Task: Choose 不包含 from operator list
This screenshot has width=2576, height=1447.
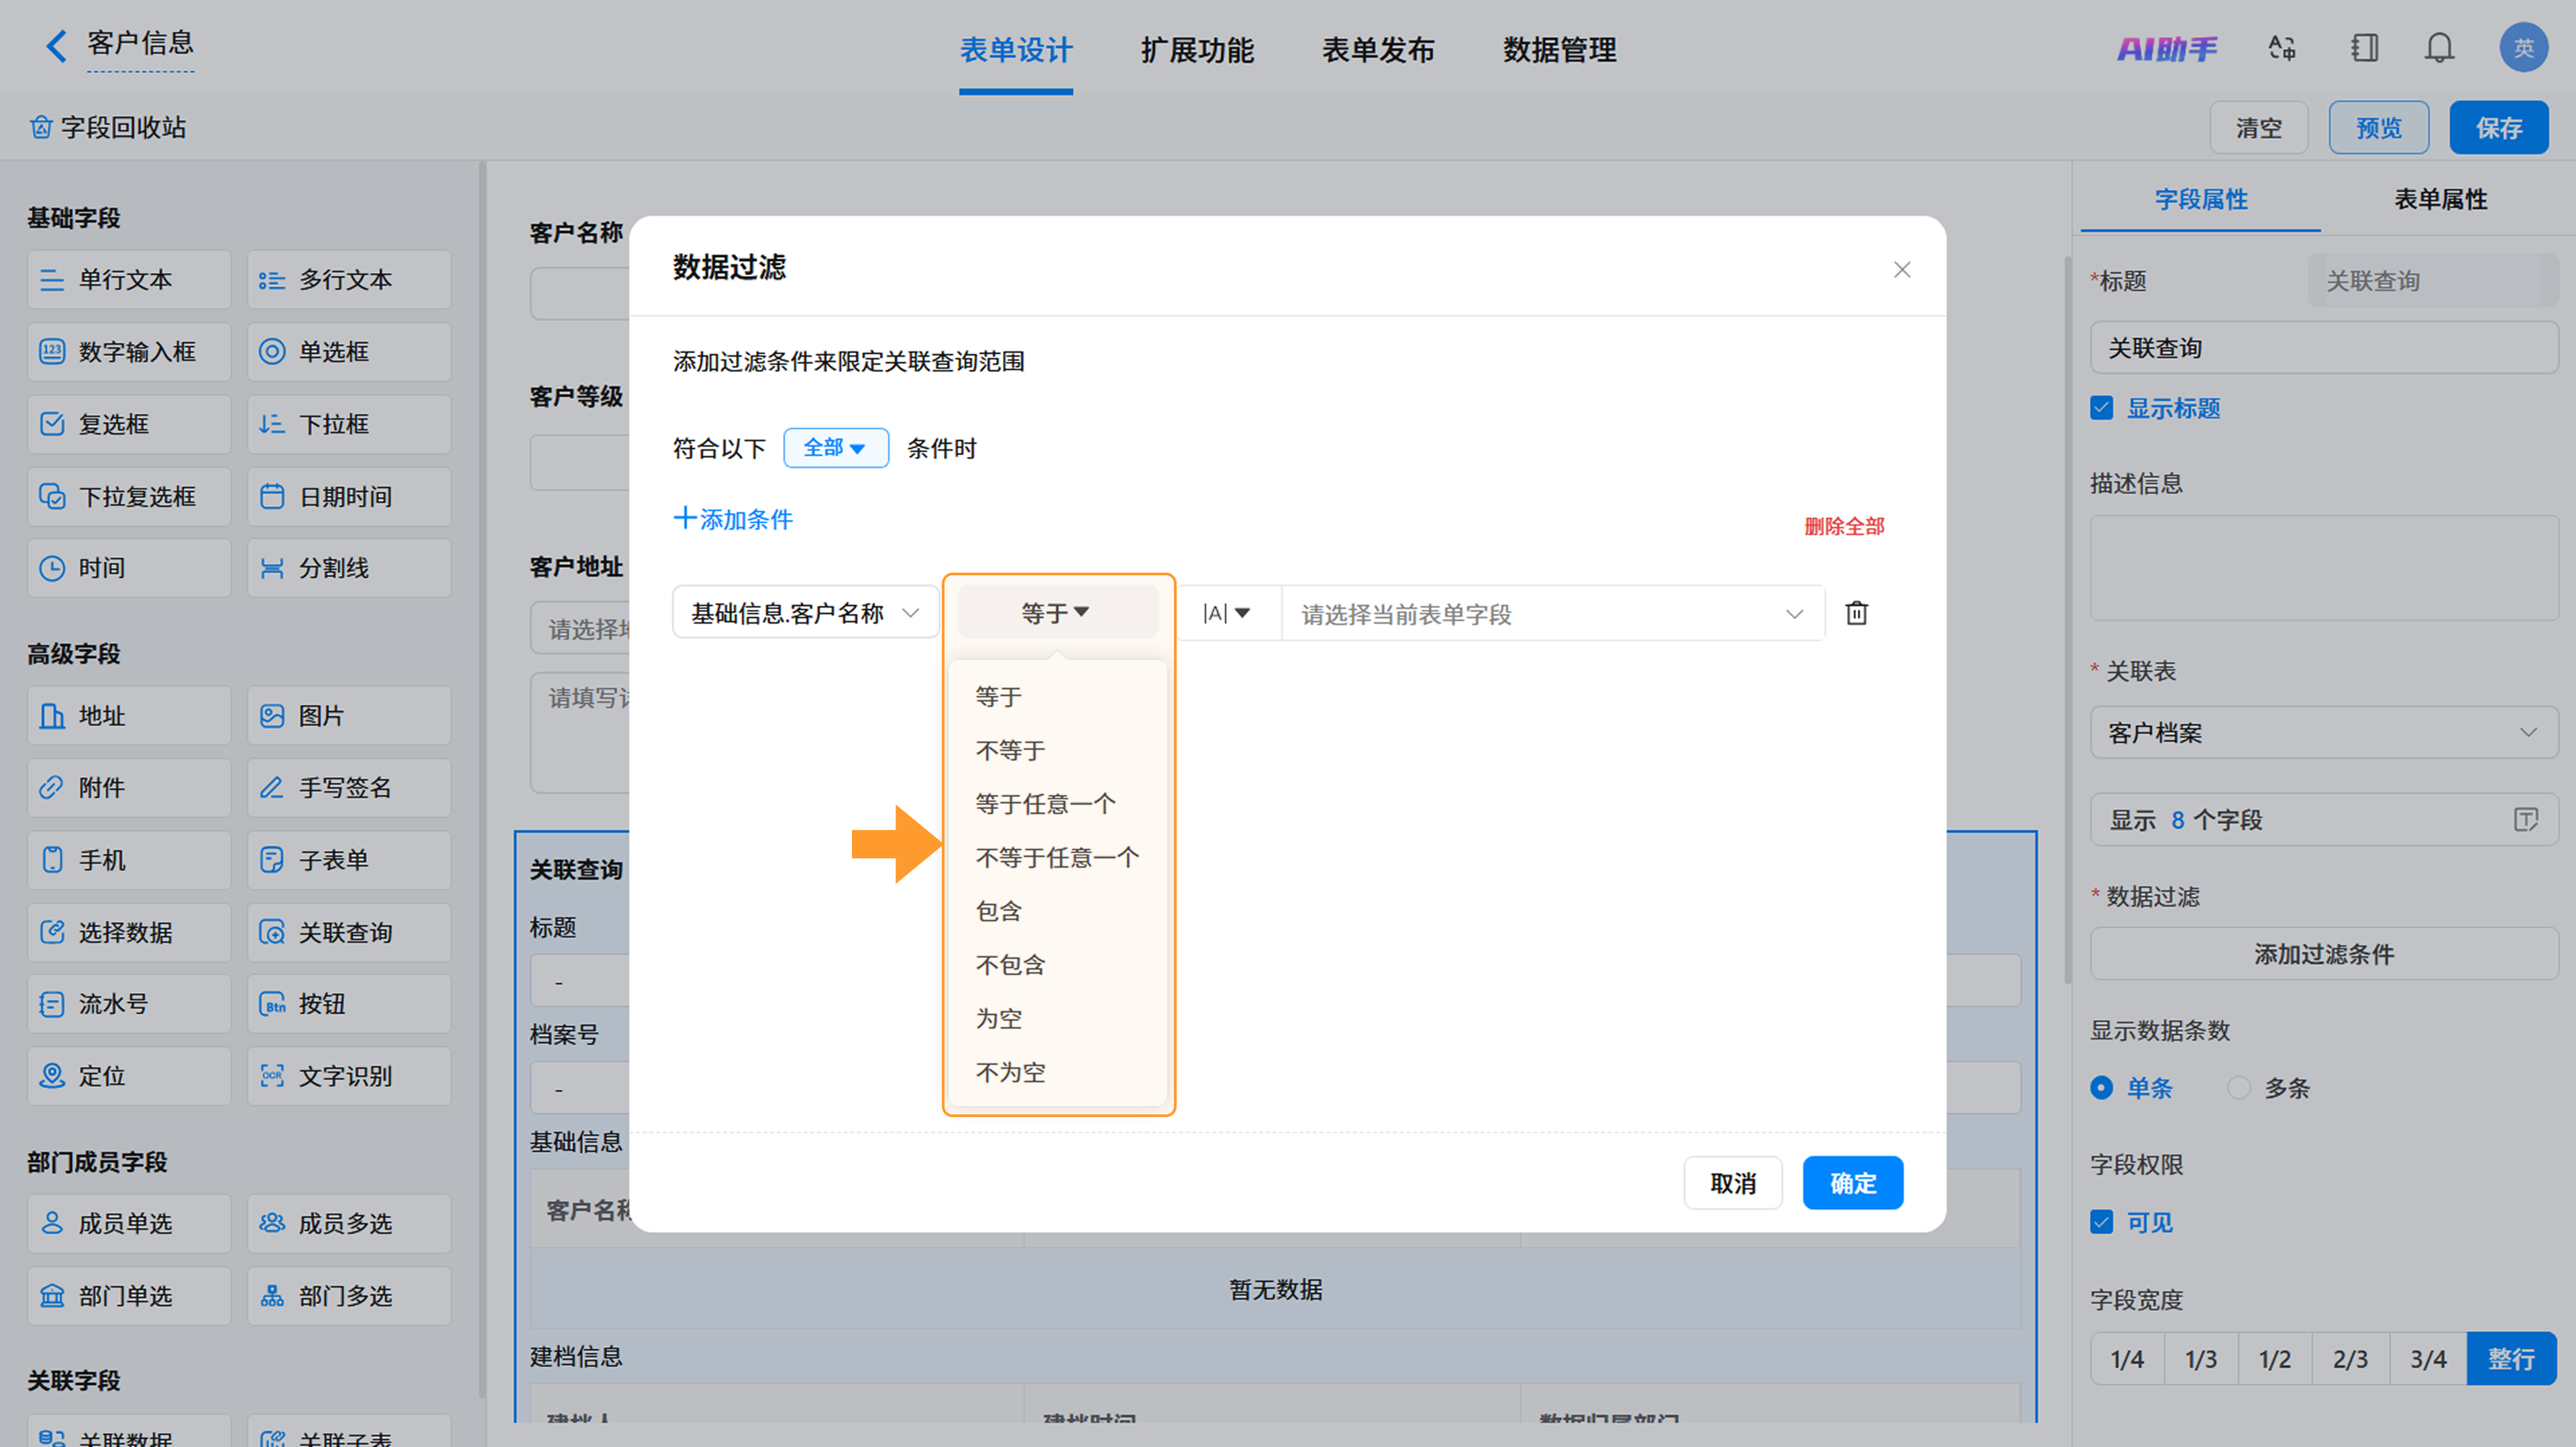Action: pos(1058,966)
